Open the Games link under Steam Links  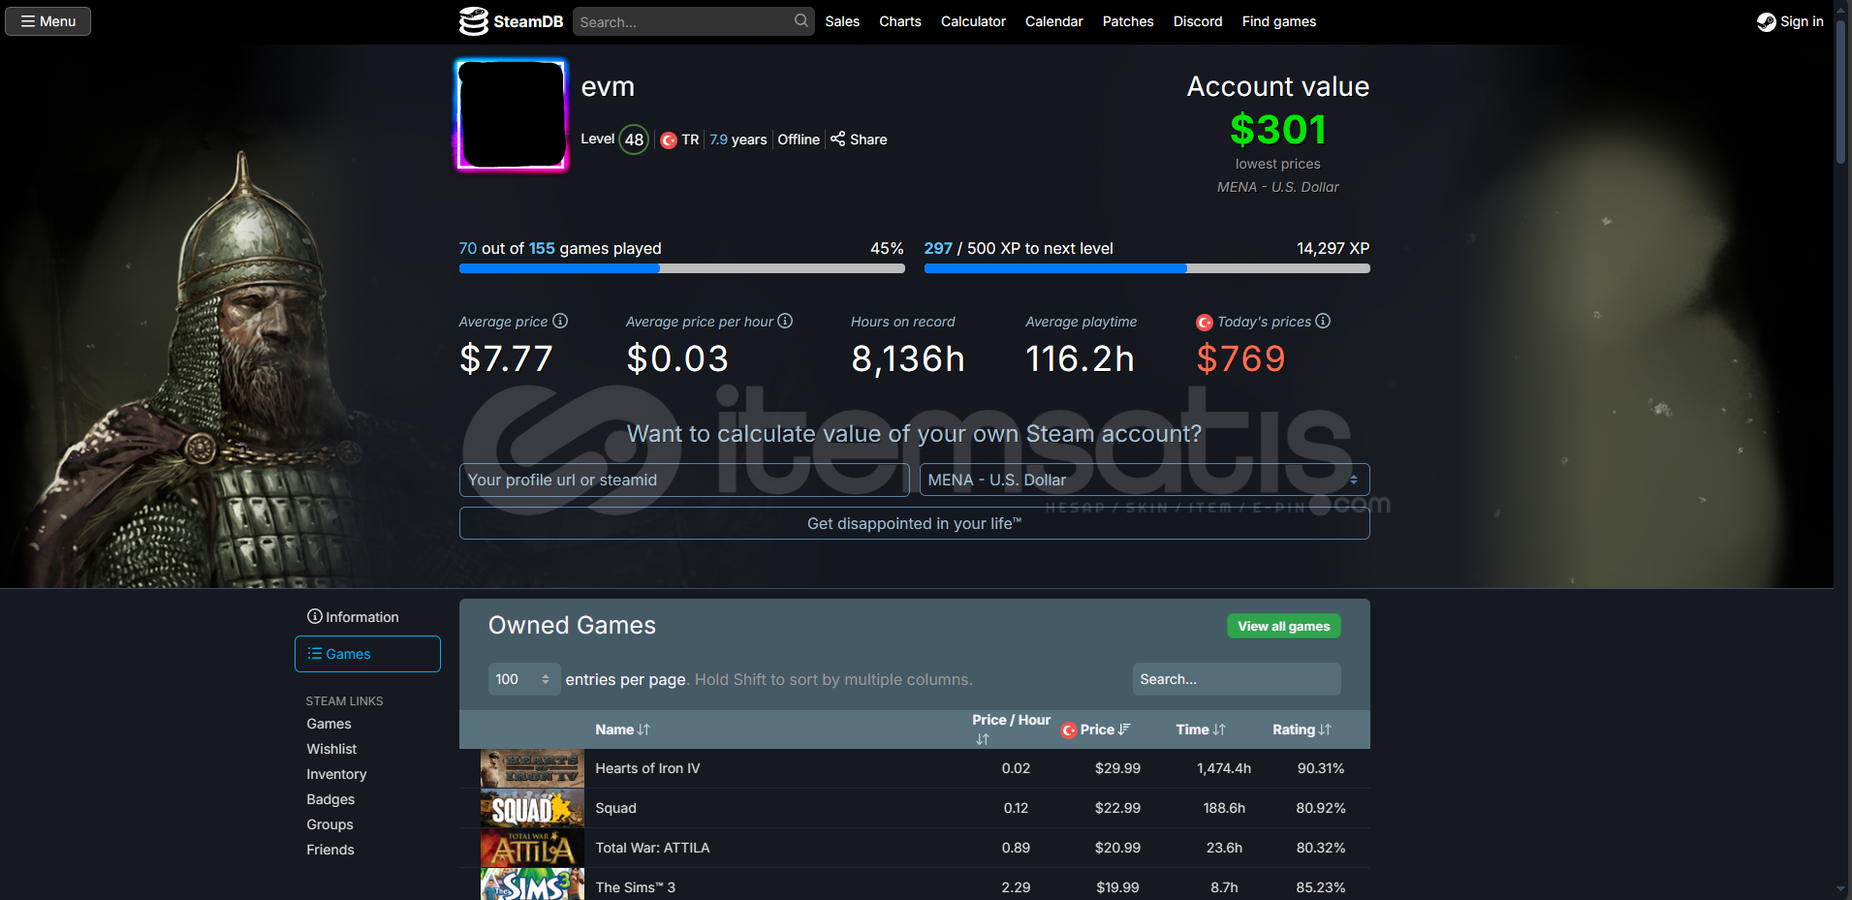pyautogui.click(x=329, y=724)
